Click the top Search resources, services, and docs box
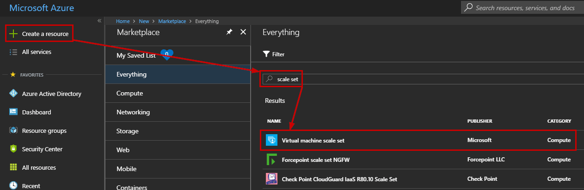The image size is (584, 190). tap(523, 8)
